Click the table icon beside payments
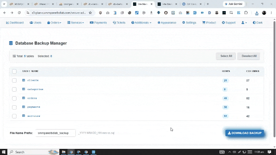 pos(23,107)
